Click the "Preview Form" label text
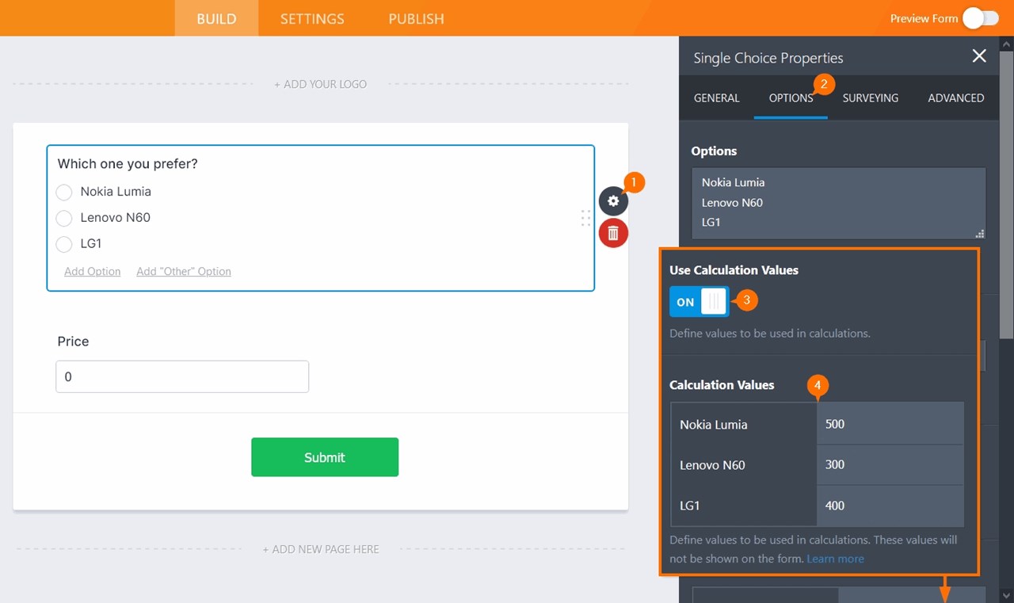This screenshot has width=1014, height=603. pos(924,19)
